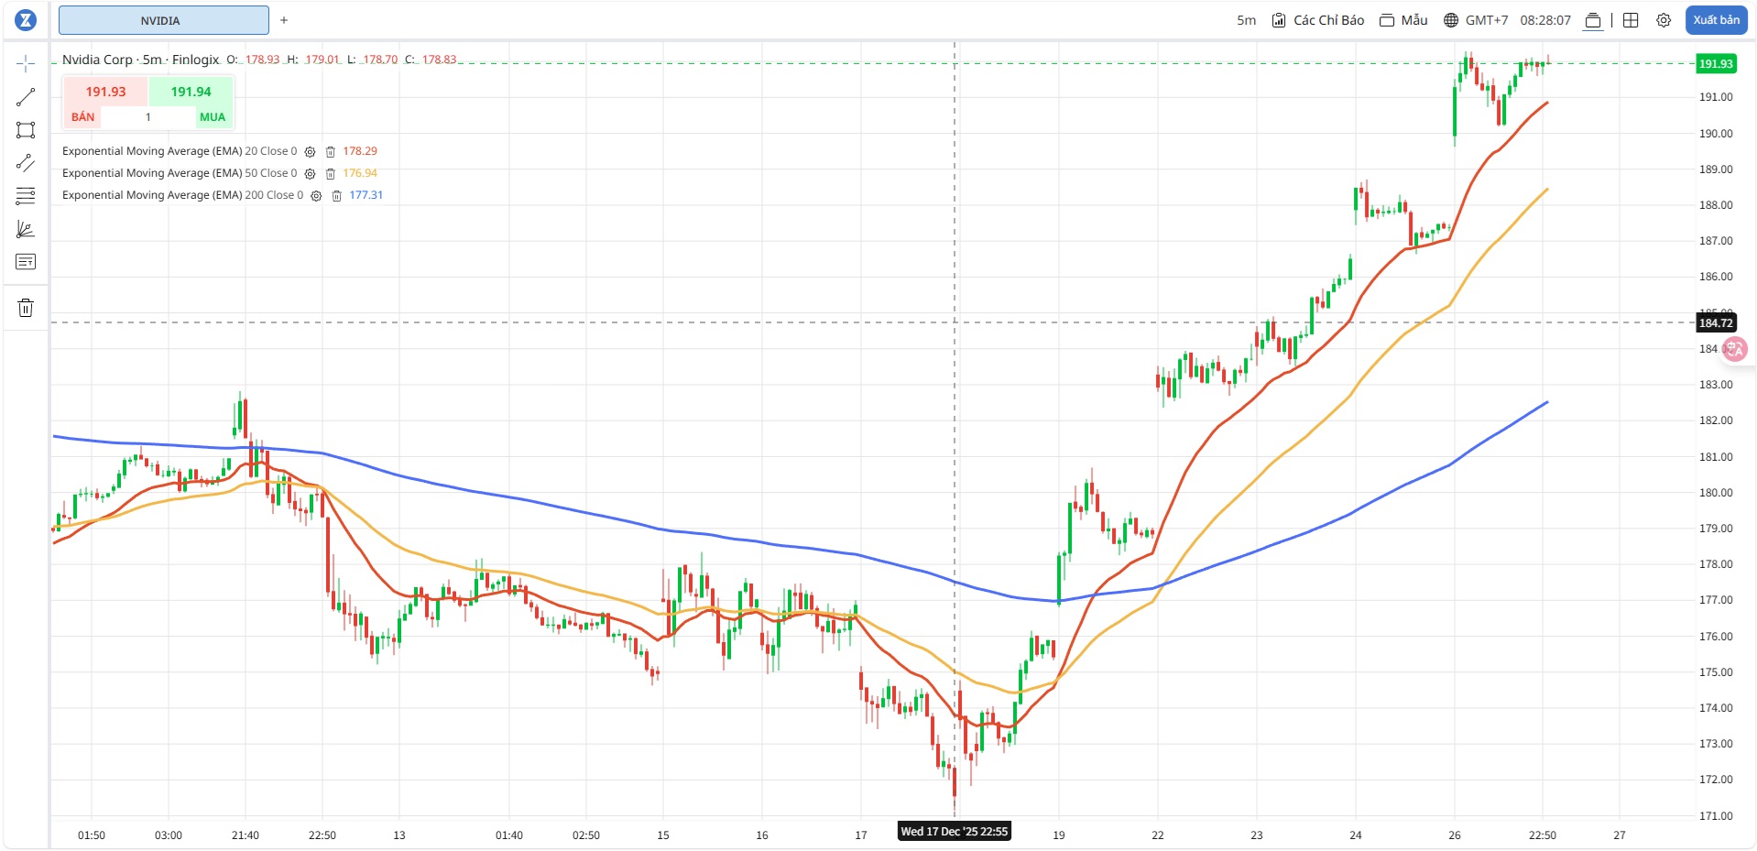1757x851 pixels.
Task: Select the rectangle shape tool
Action: pos(26,130)
